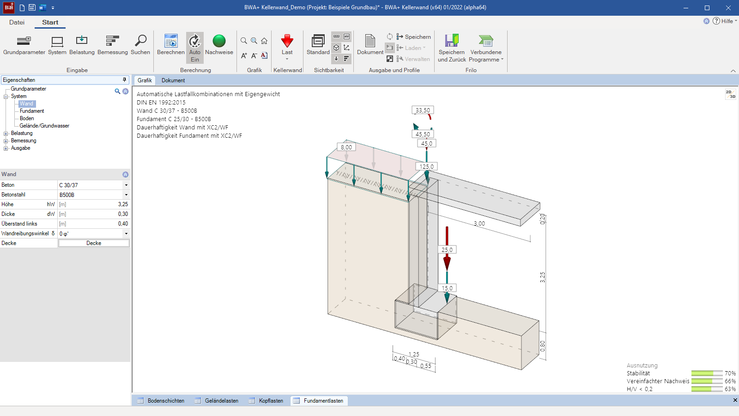Select Gelände/Grundwasser tree item
The image size is (739, 416).
click(x=44, y=126)
